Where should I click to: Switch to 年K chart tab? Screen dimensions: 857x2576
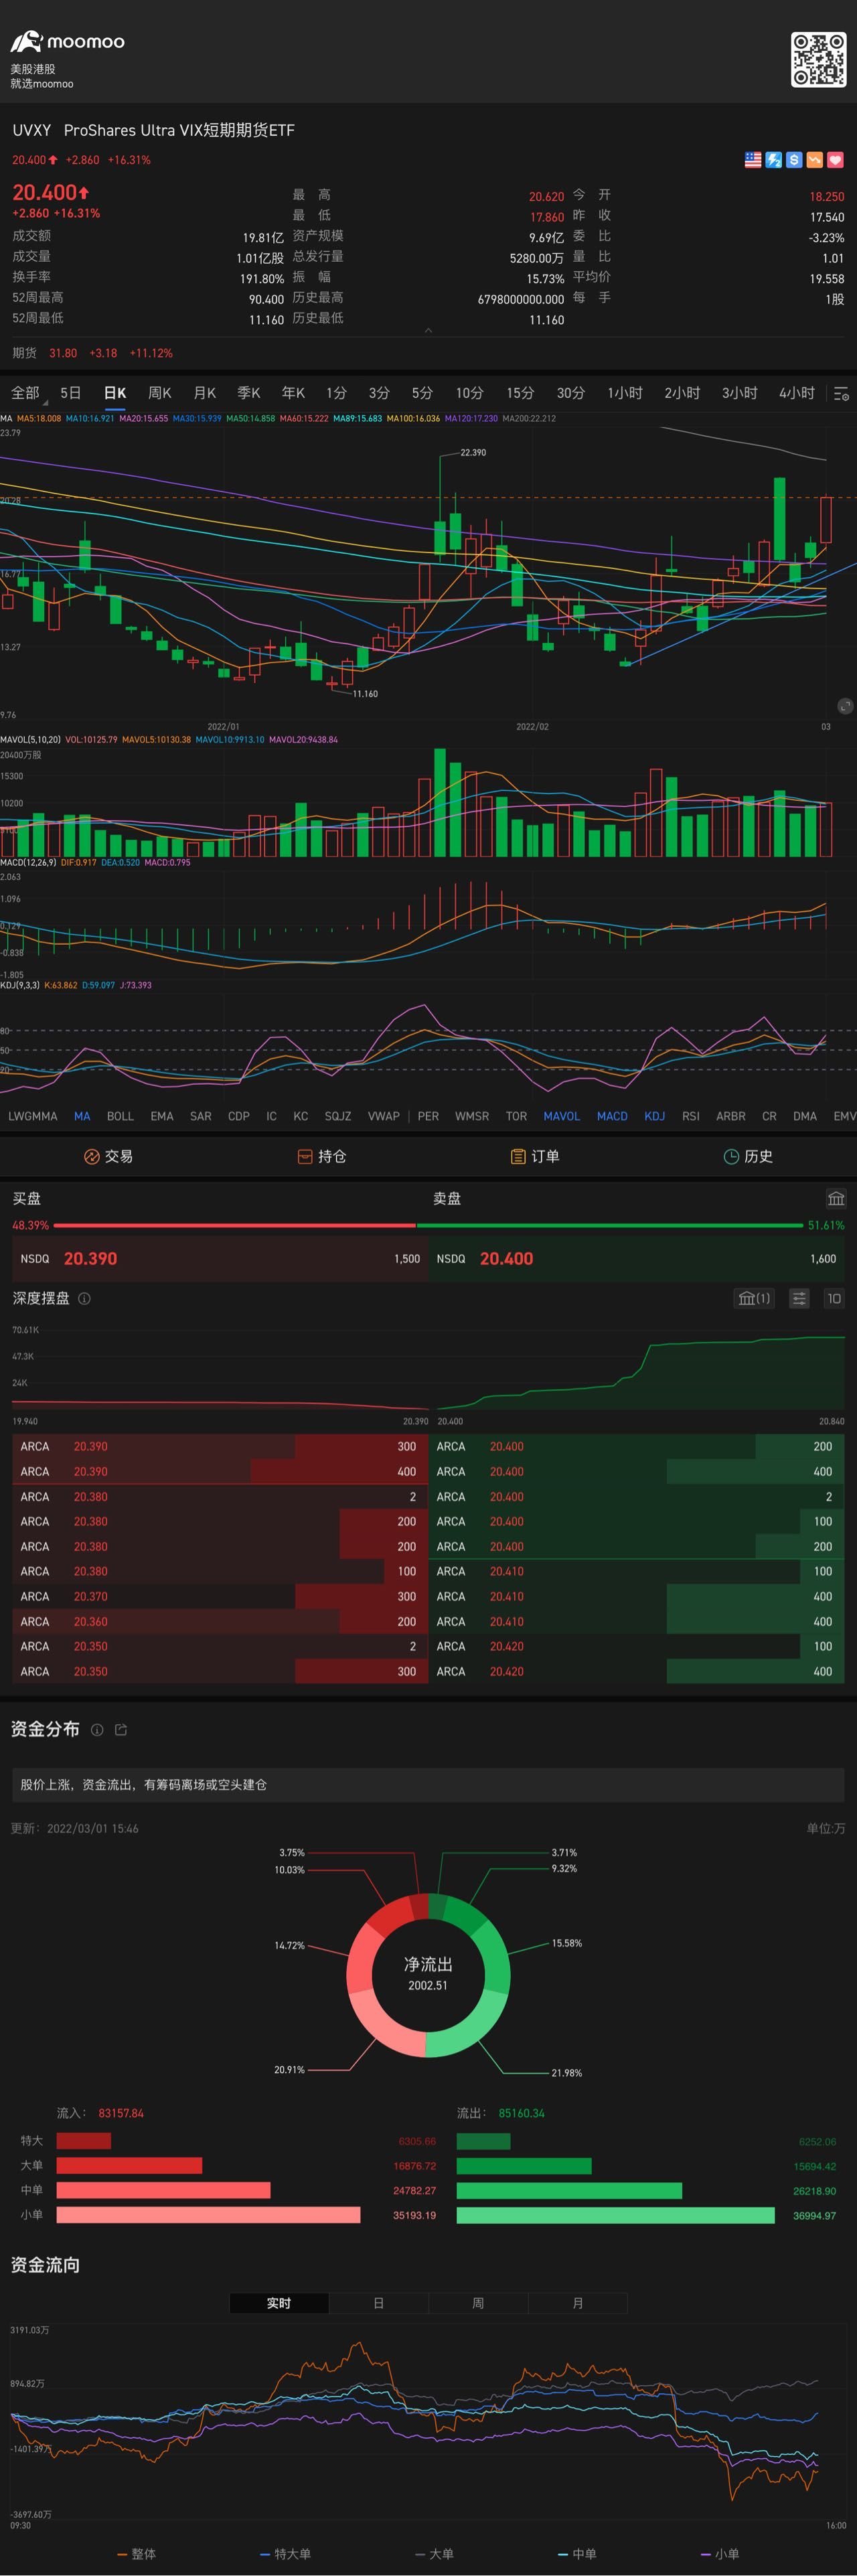click(x=293, y=393)
